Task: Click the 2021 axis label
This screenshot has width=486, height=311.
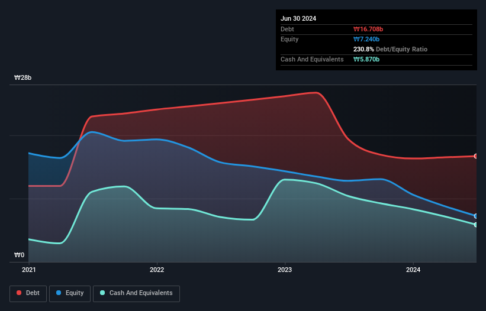Action: (29, 270)
